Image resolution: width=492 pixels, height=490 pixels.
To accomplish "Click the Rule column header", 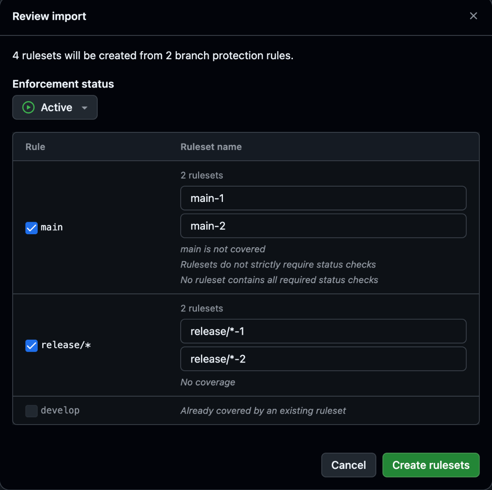I will coord(35,147).
